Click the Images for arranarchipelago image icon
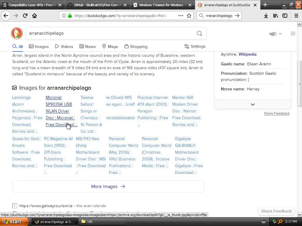This screenshot has height=226, width=302. pyautogui.click(x=14, y=88)
